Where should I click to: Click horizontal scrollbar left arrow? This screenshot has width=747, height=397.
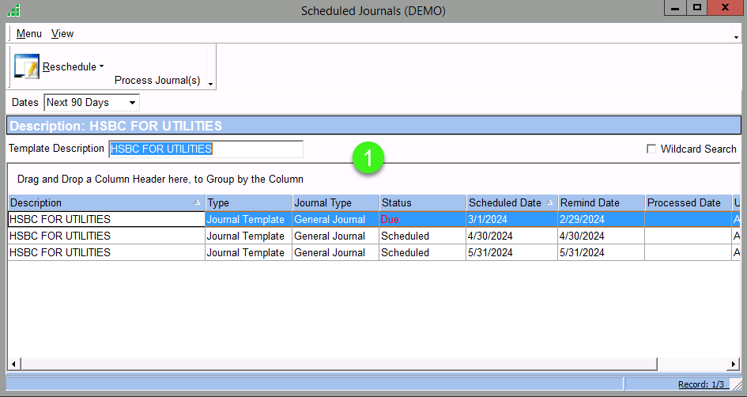click(x=13, y=364)
